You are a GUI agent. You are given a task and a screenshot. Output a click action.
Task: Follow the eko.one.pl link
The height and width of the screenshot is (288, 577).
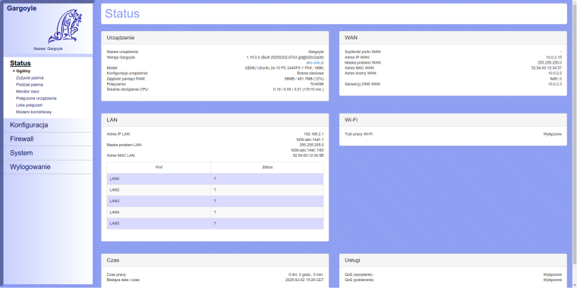point(314,63)
